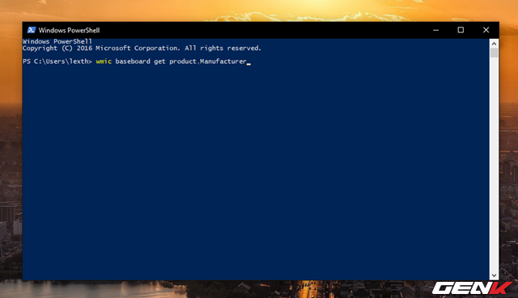Screen dimensions: 518x298
Task: Open the PowerShell icon system menu
Action: [32, 30]
